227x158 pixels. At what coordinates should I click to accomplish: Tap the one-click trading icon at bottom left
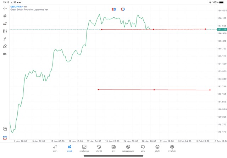(x=5, y=137)
